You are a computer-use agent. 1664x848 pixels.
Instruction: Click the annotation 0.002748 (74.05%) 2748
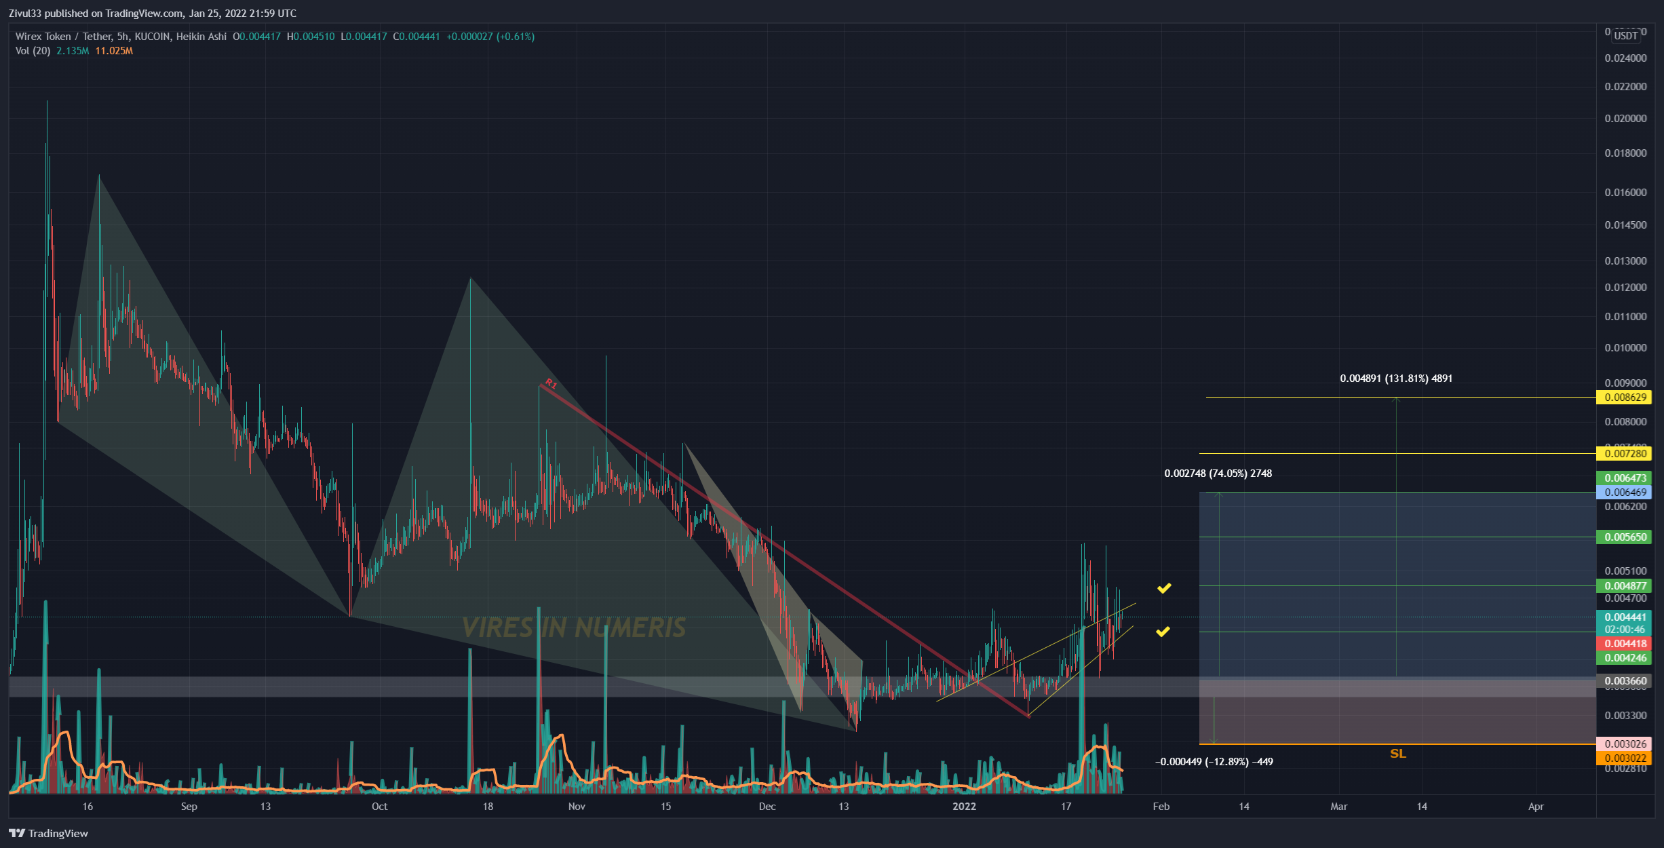pos(1218,474)
